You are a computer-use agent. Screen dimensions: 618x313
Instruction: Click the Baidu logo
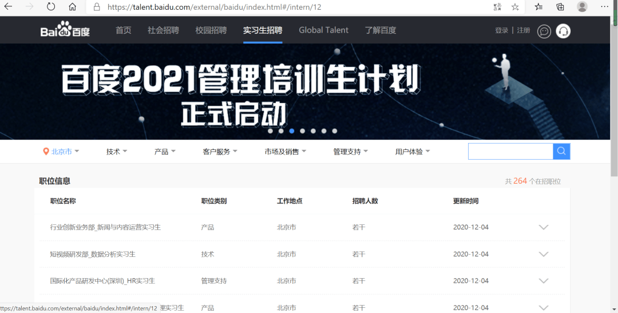coord(65,29)
